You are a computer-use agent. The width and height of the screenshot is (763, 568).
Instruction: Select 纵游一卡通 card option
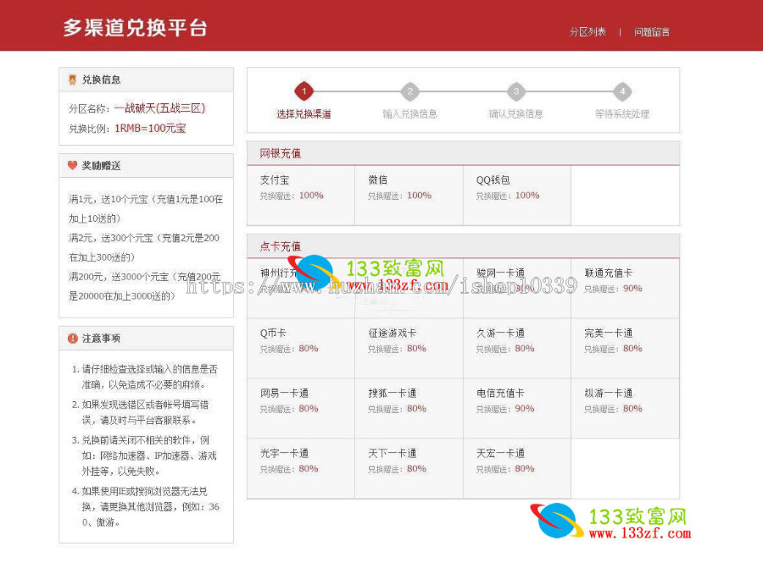click(x=626, y=409)
